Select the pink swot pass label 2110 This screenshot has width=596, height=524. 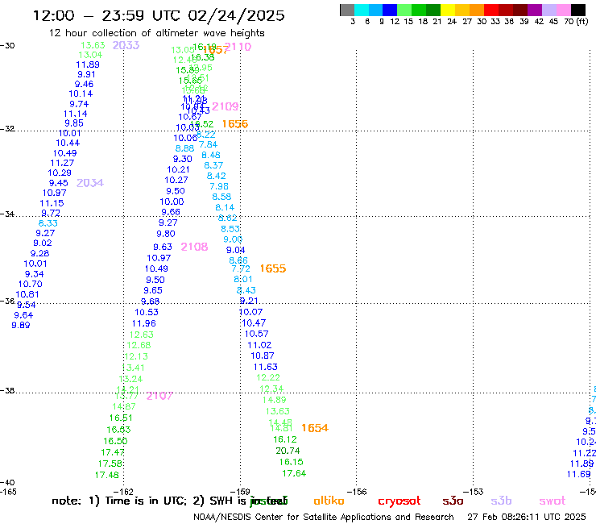[x=238, y=47]
